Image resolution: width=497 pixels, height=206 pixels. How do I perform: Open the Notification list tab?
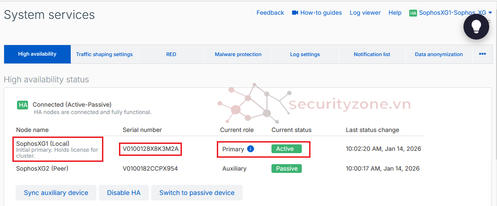372,54
